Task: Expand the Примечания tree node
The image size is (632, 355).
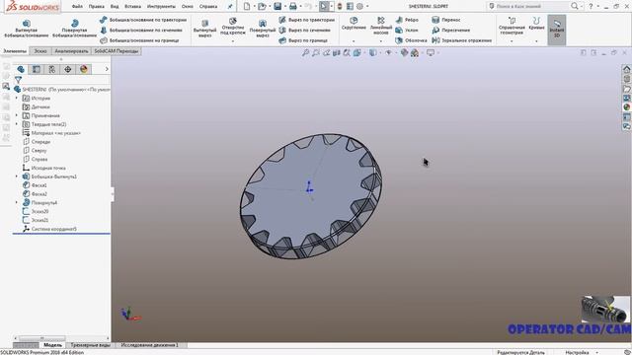Action: 17,115
